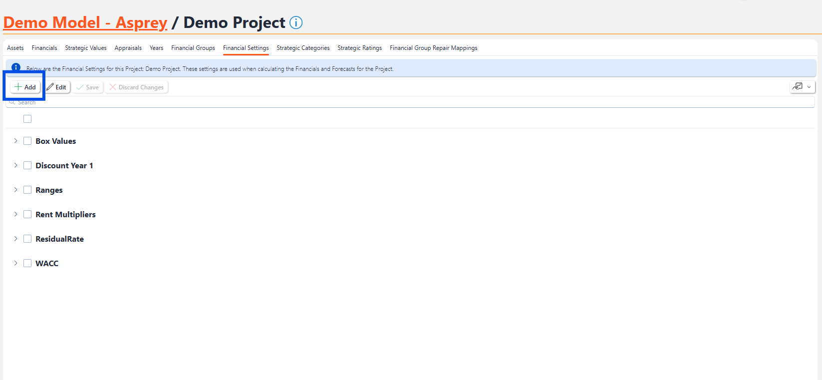Click the Discard Changes button
822x380 pixels.
[136, 87]
